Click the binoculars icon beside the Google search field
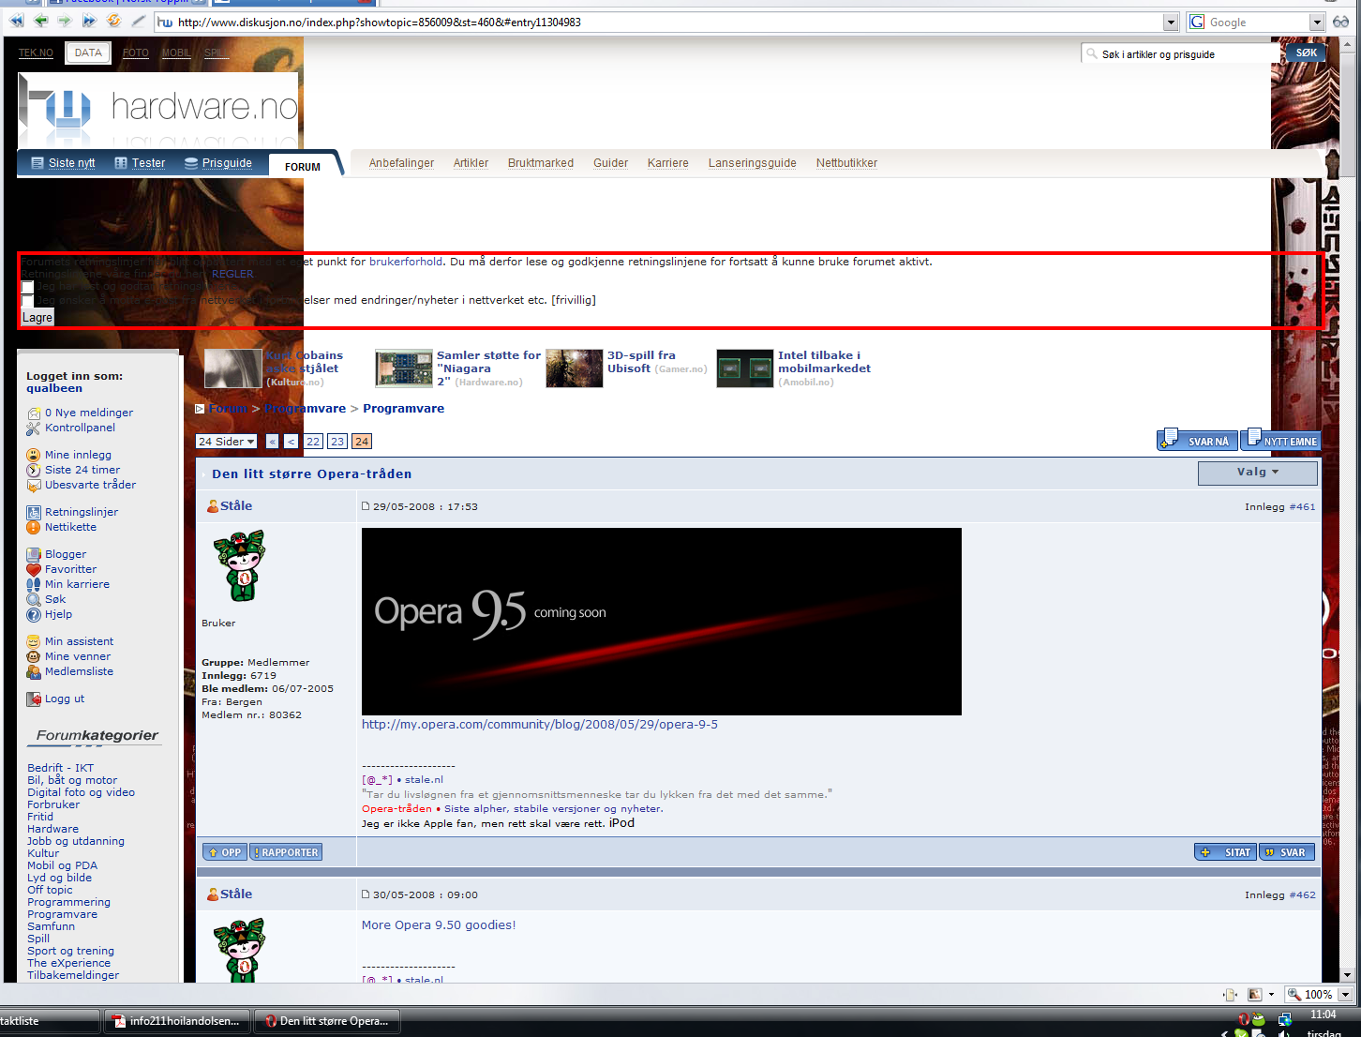The height and width of the screenshot is (1037, 1361). pos(1341,22)
